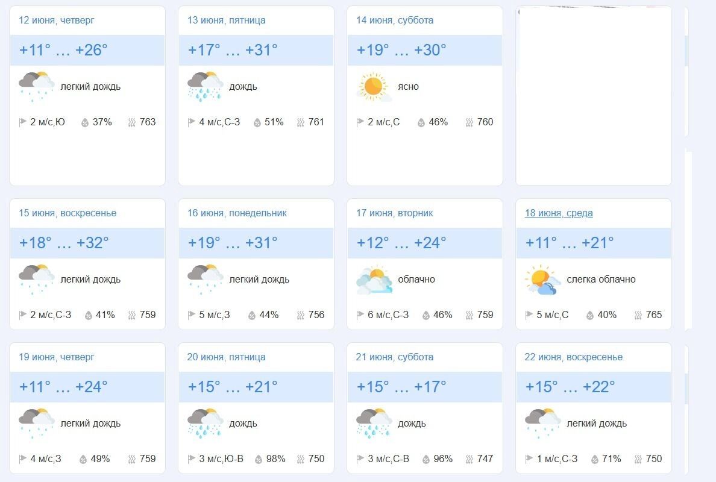Screen dimensions: 716x482
Task: Click the light rain icon for 12 июня
Action: [36, 87]
